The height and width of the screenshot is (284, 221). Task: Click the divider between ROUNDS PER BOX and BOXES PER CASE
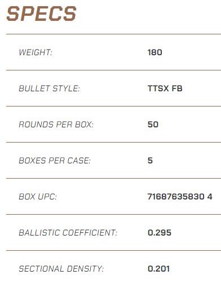coord(113,142)
